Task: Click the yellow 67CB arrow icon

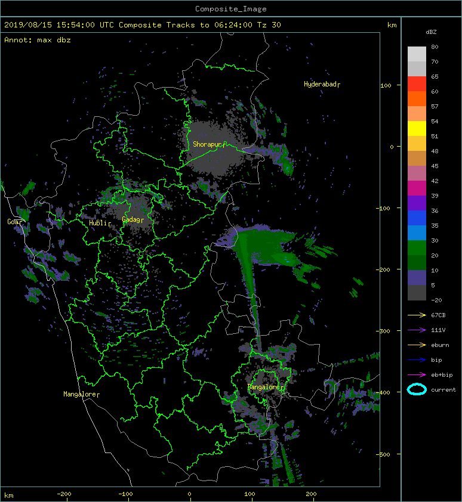Action: coord(417,315)
